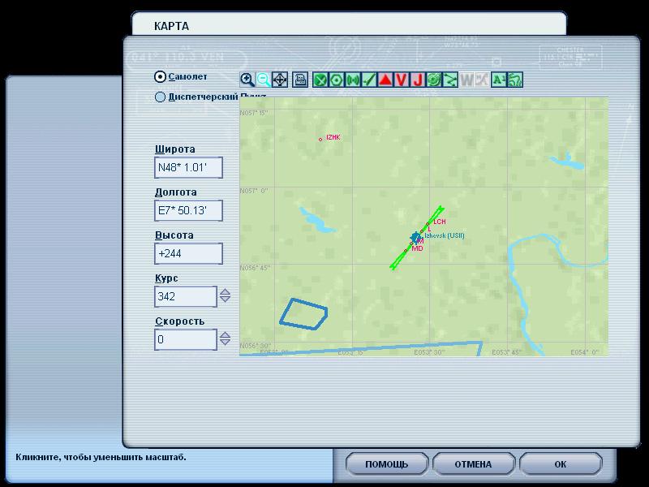Click the Долгота longitude field

(x=188, y=210)
